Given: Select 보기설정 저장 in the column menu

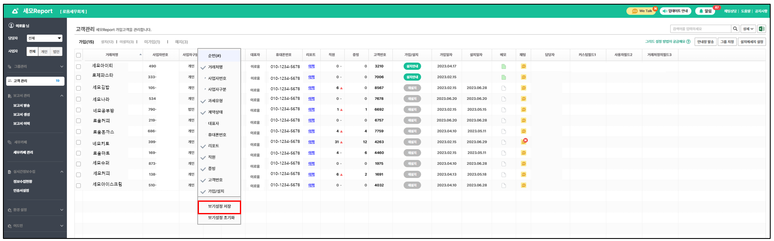Looking at the screenshot, I should (x=219, y=207).
